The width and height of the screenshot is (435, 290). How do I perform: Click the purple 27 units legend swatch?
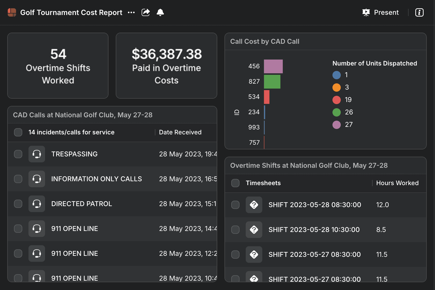[x=337, y=125]
